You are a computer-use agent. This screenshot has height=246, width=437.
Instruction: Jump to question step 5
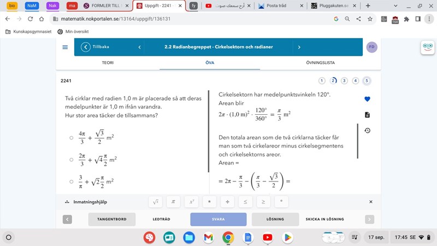pyautogui.click(x=367, y=81)
